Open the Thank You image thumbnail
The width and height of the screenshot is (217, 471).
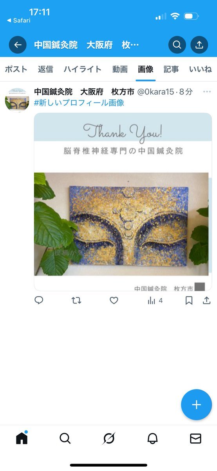[123, 202]
